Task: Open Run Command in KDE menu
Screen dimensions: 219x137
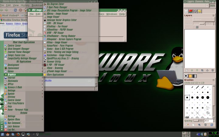Action: (x=23, y=123)
